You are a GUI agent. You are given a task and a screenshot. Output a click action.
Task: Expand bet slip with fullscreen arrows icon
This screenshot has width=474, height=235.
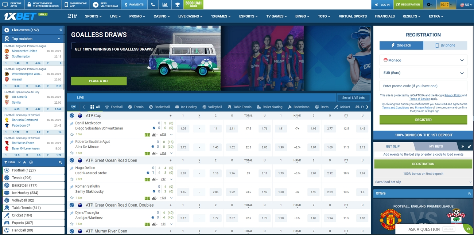(470, 146)
